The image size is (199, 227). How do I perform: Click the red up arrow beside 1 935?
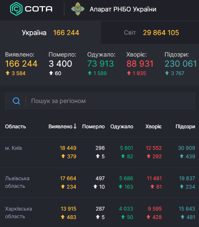(129, 73)
